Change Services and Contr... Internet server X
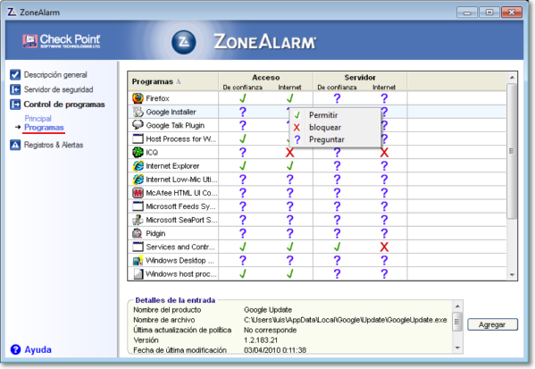Viewport: 535px width, 369px height. tap(384, 247)
